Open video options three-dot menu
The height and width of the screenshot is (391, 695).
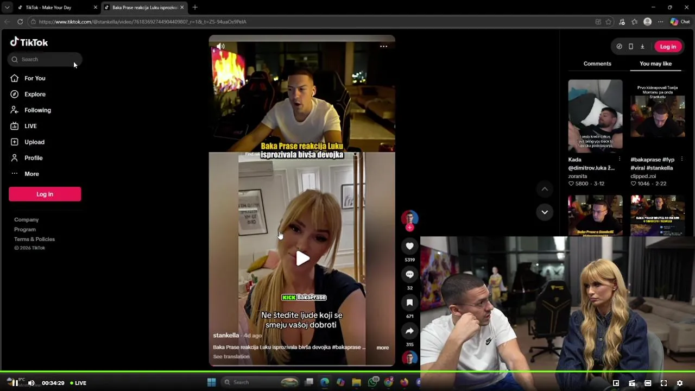click(383, 46)
